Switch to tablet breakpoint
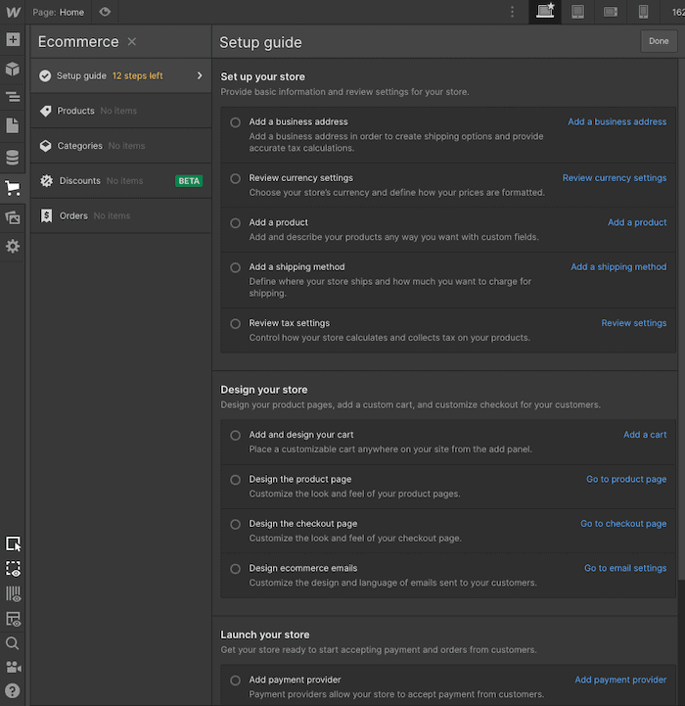 578,12
